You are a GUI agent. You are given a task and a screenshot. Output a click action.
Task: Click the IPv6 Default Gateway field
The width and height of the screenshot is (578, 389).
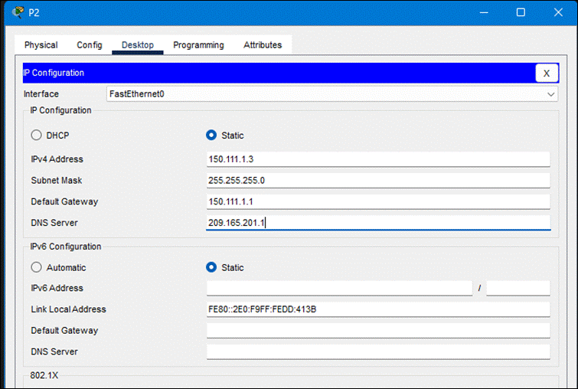click(x=378, y=330)
